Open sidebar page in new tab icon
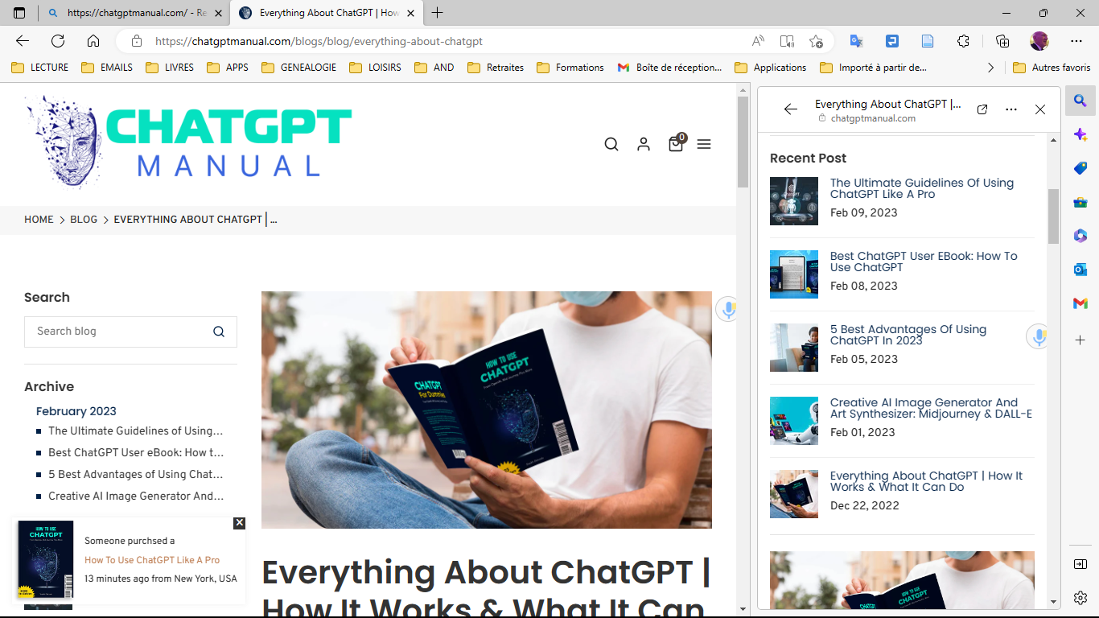Screen dimensions: 1099x618 (982, 109)
